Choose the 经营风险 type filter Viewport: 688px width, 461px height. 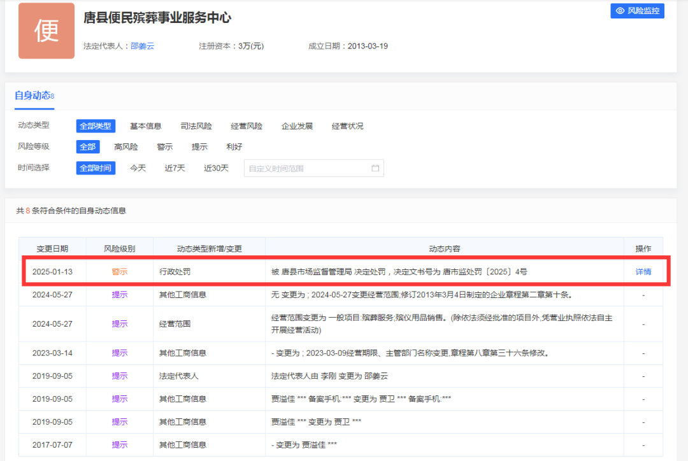[247, 126]
